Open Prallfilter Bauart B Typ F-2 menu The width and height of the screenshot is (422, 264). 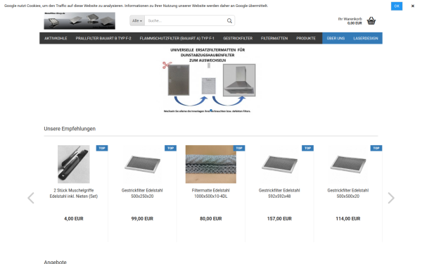103,38
